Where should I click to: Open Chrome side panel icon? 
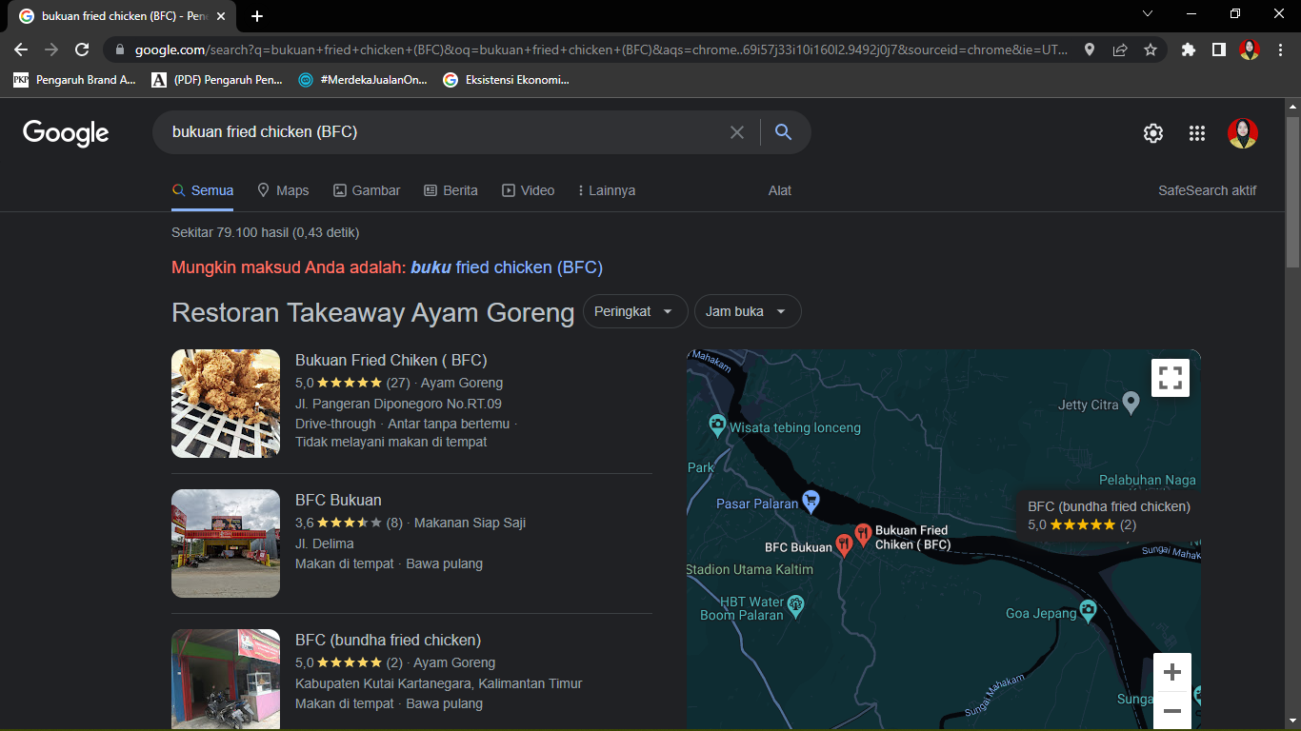point(1218,49)
